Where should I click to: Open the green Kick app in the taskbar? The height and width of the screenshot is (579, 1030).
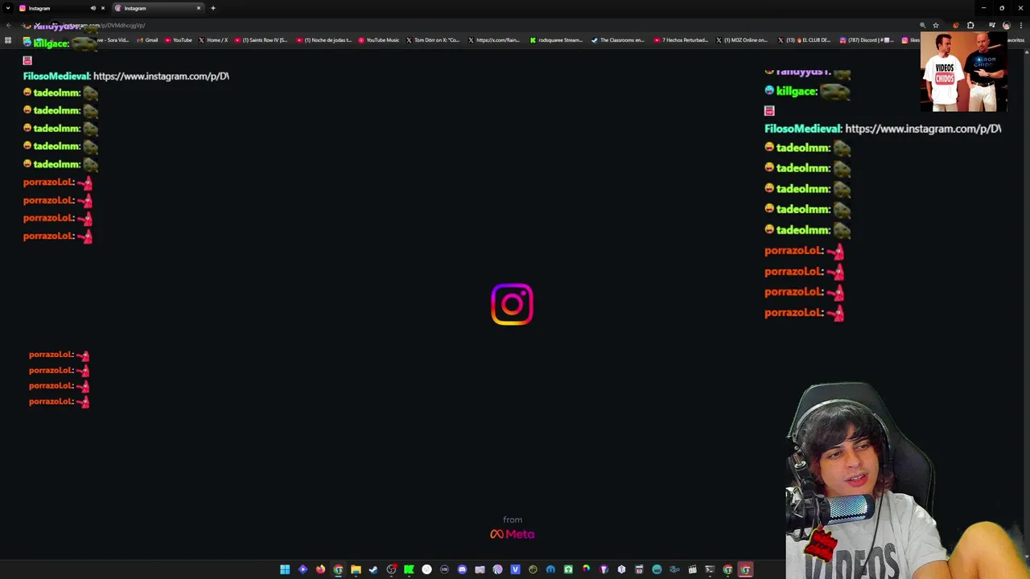pos(409,570)
